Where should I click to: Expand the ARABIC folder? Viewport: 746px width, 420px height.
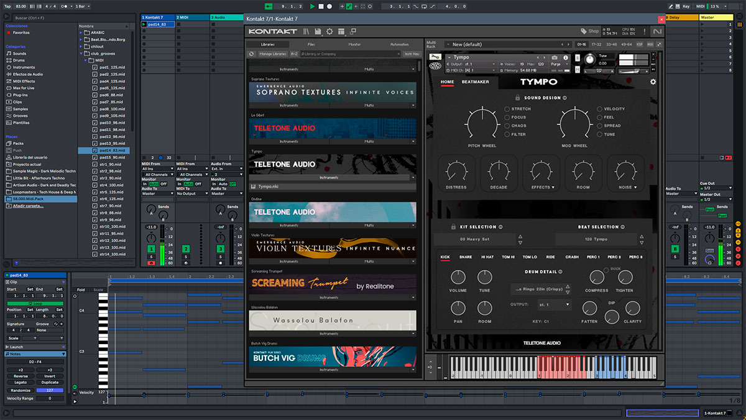pyautogui.click(x=81, y=32)
